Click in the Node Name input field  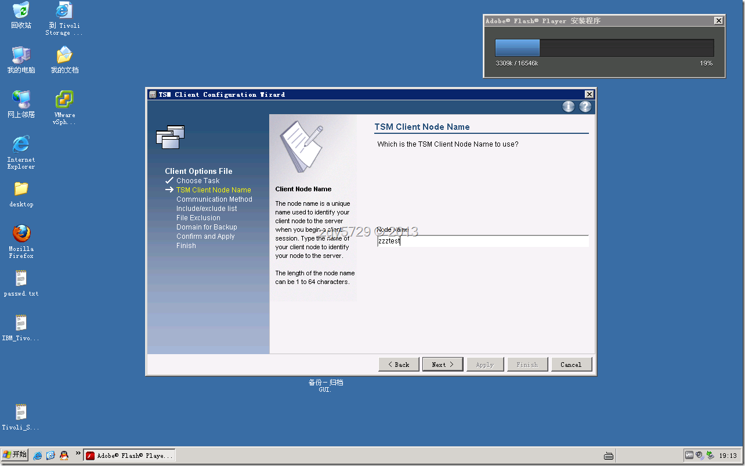(483, 241)
